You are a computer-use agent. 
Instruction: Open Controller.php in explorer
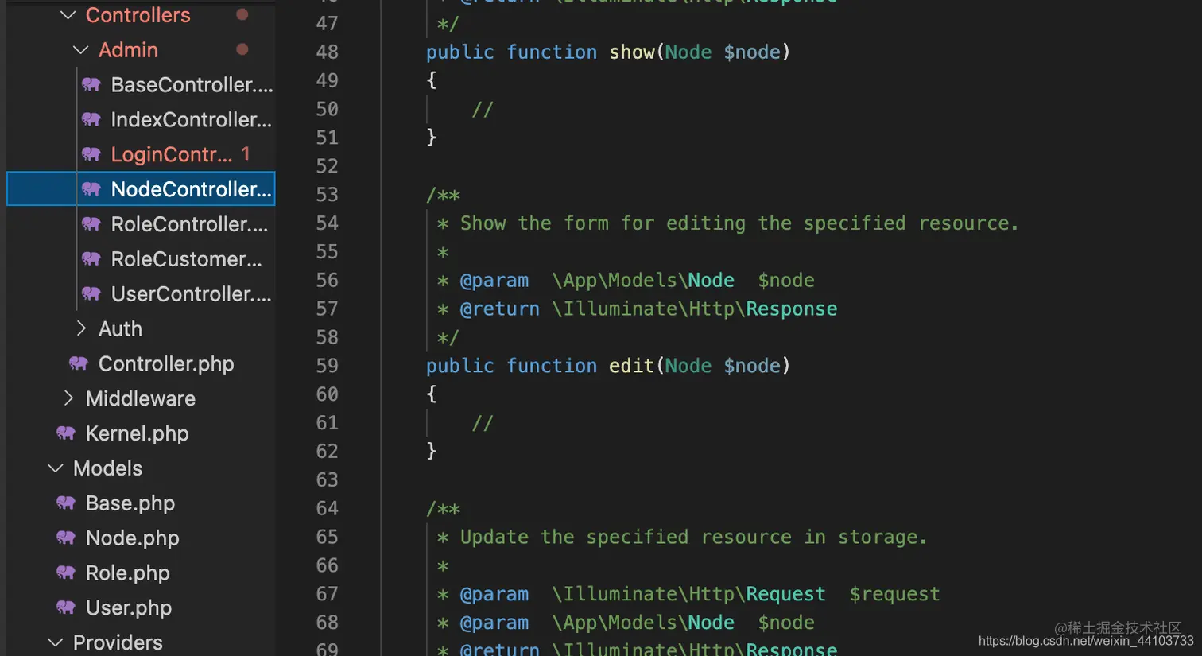tap(166, 363)
